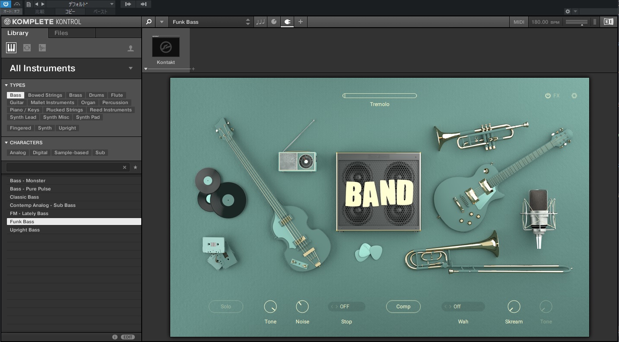Expand the All Instruments product dropdown

coord(130,68)
